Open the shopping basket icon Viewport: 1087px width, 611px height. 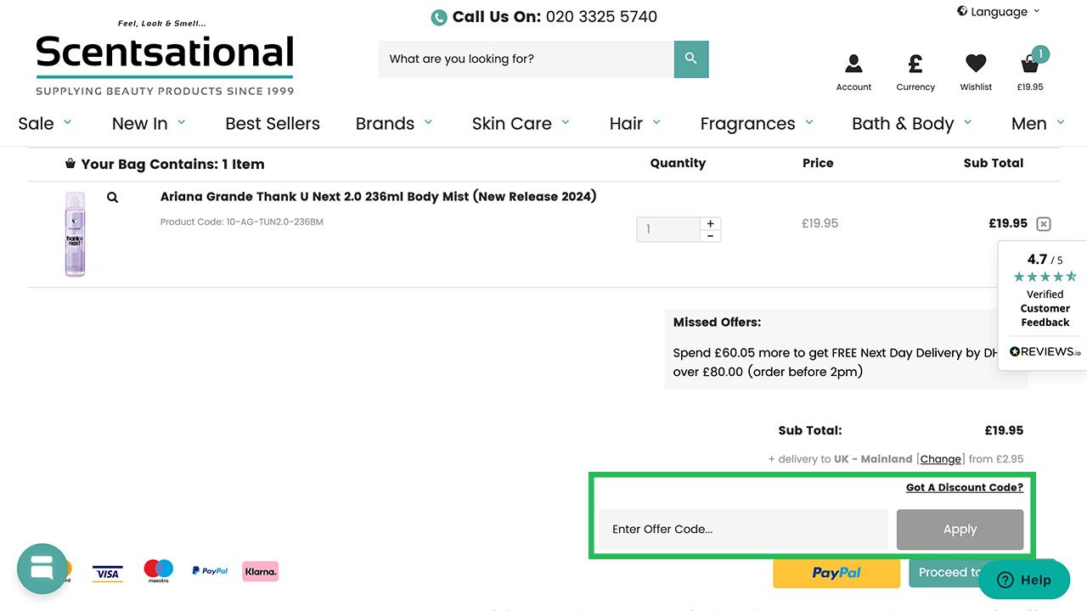pyautogui.click(x=1030, y=64)
